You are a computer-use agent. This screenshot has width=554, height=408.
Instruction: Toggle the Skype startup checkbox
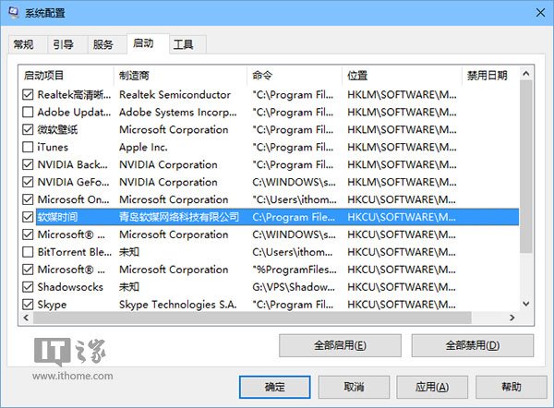(x=28, y=305)
